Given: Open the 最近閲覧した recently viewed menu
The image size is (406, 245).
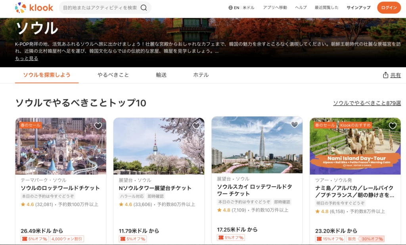Looking at the screenshot, I should click(326, 8).
